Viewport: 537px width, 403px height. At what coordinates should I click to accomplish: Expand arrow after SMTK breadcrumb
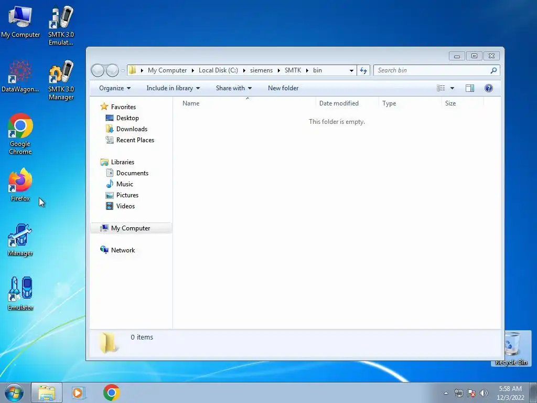click(x=307, y=70)
